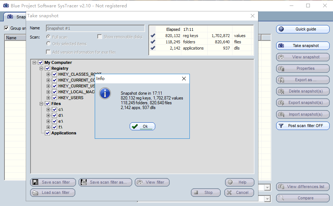Expand the e:\ drive node
This screenshot has height=206, width=333.
click(48, 121)
